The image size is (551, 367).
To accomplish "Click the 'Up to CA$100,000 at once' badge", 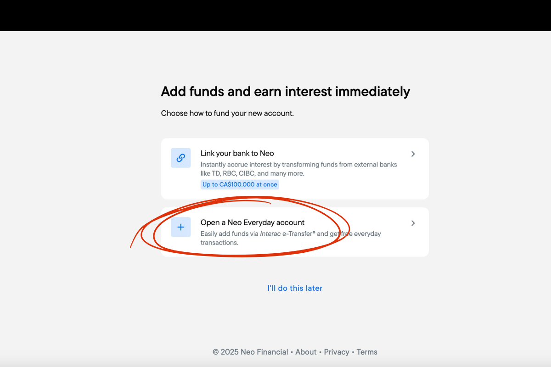I will coord(240,184).
